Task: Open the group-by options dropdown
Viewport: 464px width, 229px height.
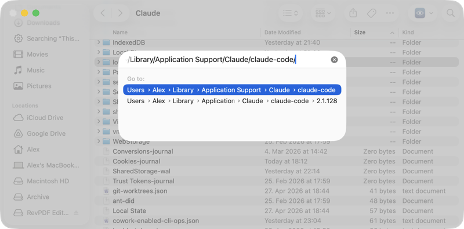Action: pyautogui.click(x=323, y=13)
